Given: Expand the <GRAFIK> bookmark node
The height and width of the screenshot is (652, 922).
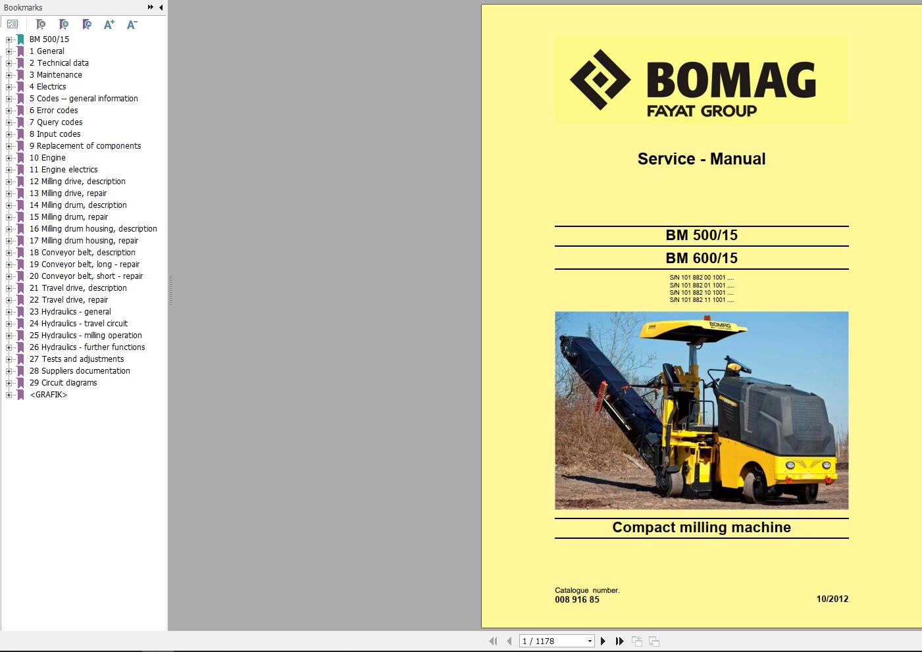Looking at the screenshot, I should click(9, 395).
